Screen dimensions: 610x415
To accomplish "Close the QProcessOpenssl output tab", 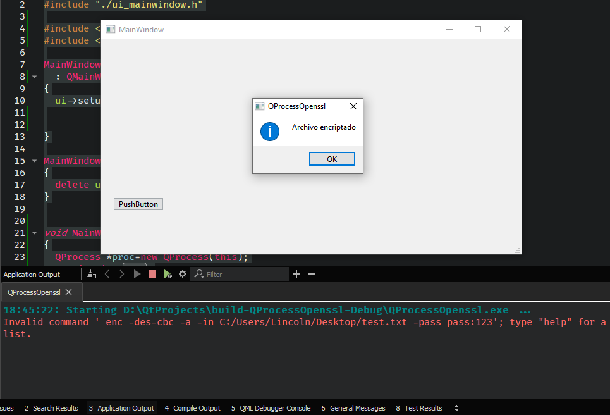I will click(x=69, y=292).
